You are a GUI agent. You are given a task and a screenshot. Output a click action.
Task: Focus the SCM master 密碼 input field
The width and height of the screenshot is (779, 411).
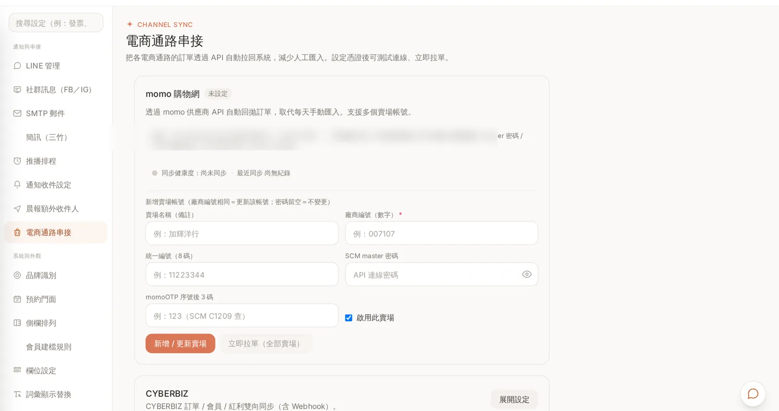point(442,275)
